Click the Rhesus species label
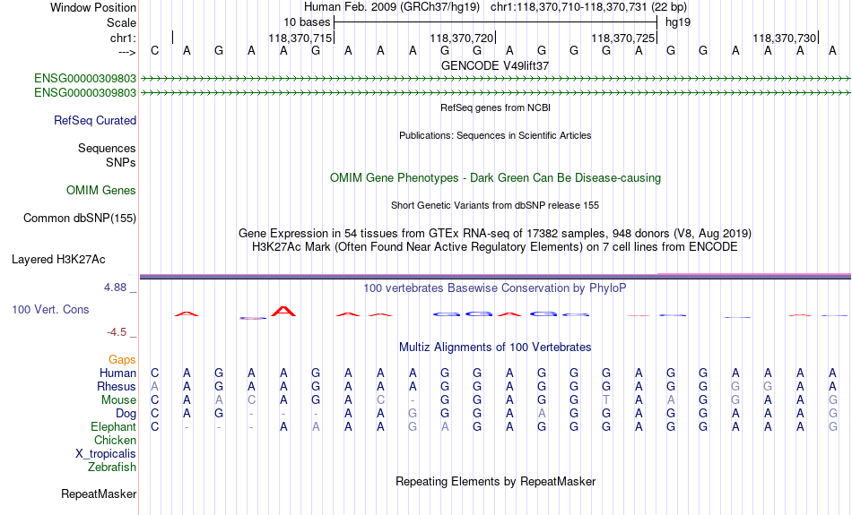852x515 pixels. [117, 386]
